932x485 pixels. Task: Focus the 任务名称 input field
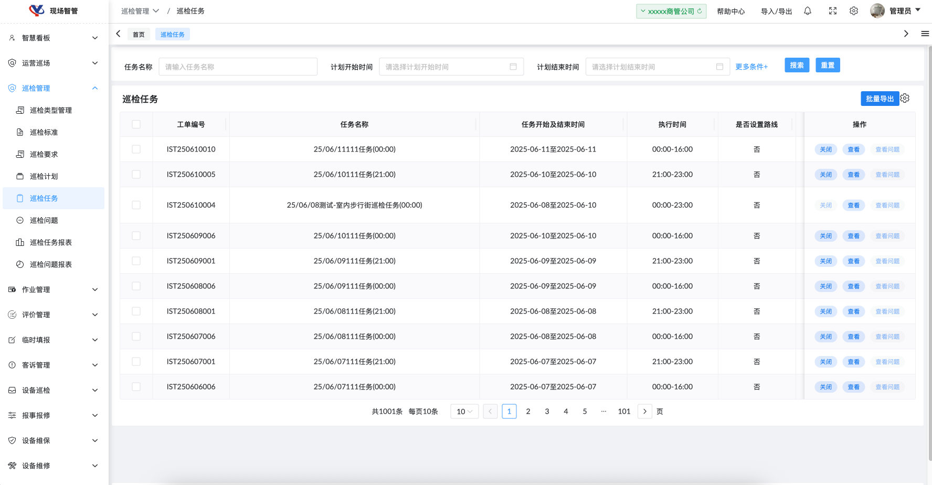[238, 67]
